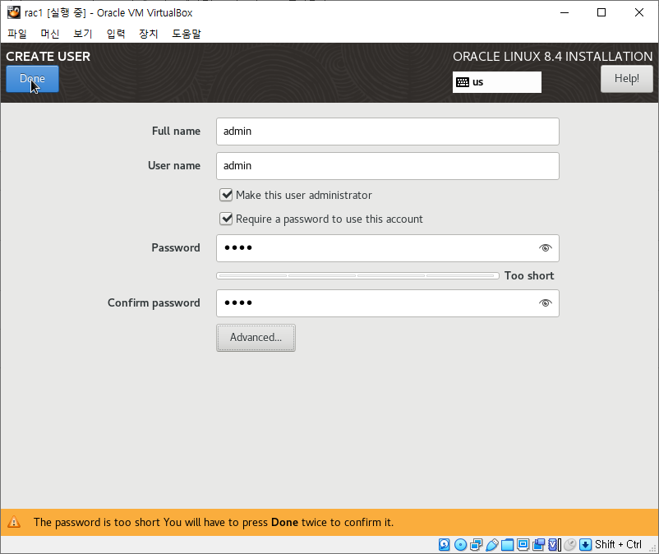This screenshot has height=554, width=659.
Task: Uncheck Make this user administrator
Action: coord(226,195)
